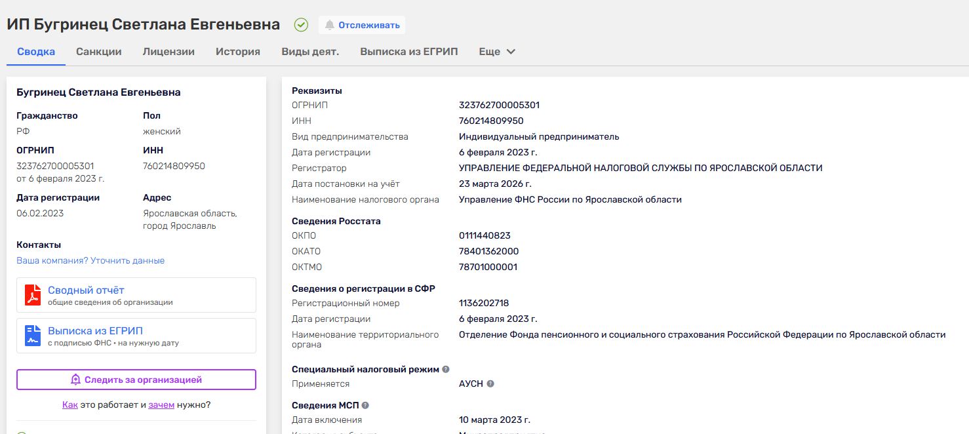Open the Как link below the follow button
This screenshot has height=434, width=969.
70,404
